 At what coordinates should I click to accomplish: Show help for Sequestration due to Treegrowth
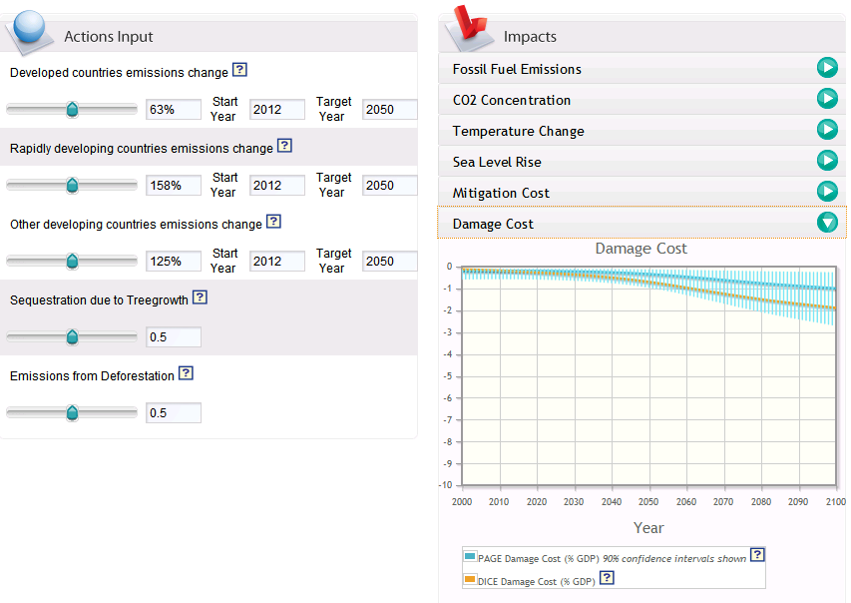pyautogui.click(x=200, y=298)
